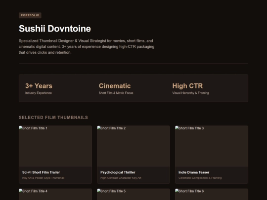Click broken image icon of Short Film Title 4
Image resolution: width=267 pixels, height=200 pixels.
pyautogui.click(x=21, y=191)
